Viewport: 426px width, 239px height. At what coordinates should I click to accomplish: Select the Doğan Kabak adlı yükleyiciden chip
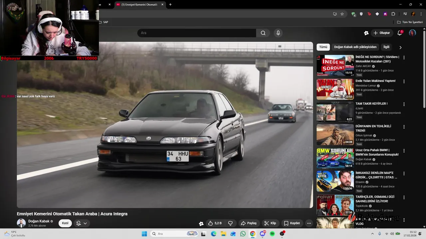coord(355,47)
